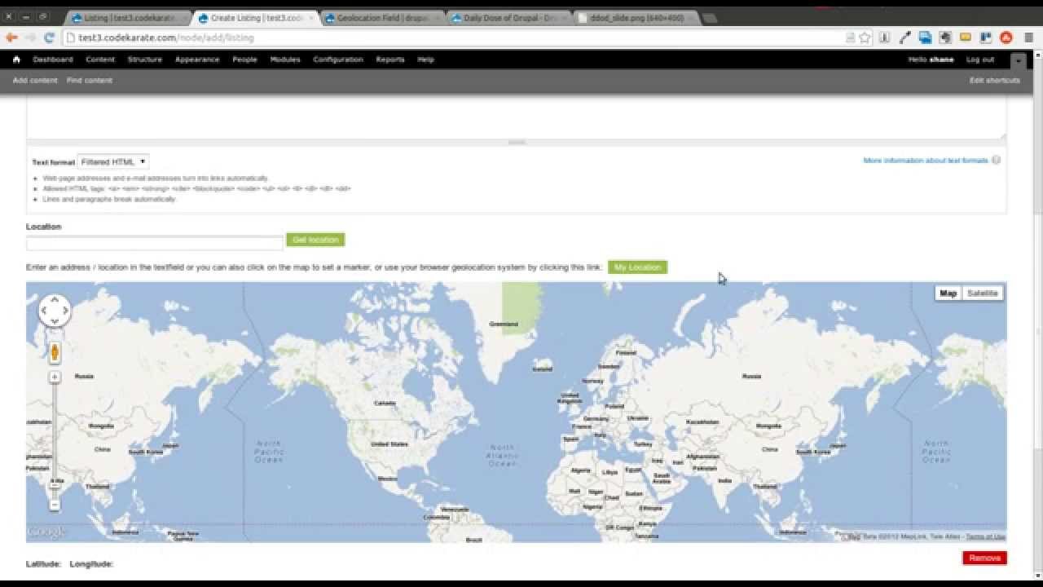
Task: Open the Dashboard menu
Action: click(53, 60)
